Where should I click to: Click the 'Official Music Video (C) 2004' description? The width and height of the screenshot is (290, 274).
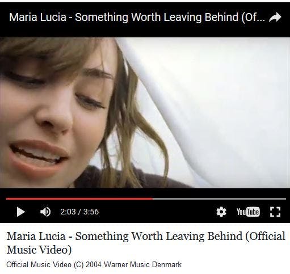tap(54, 264)
